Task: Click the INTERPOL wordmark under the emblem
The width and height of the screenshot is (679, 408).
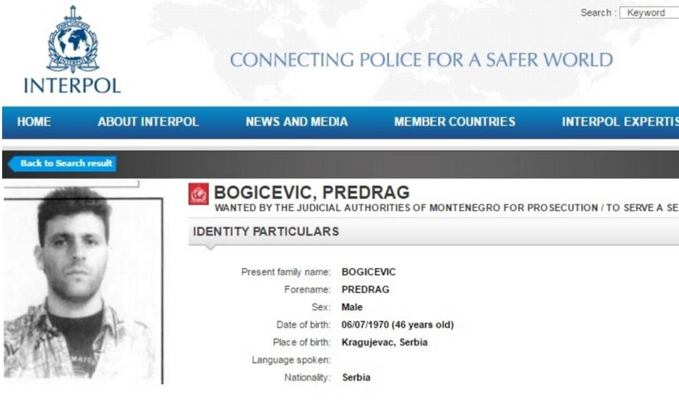Action: click(x=72, y=85)
